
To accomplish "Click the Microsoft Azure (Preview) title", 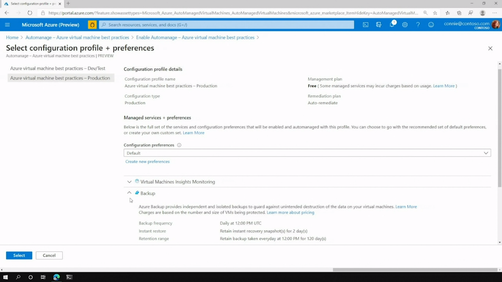I will pos(51,25).
